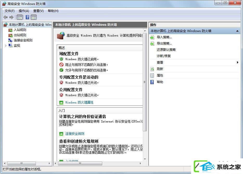Open the 查看 submenu arrow
The width and height of the screenshot is (243, 174).
click(238, 63)
